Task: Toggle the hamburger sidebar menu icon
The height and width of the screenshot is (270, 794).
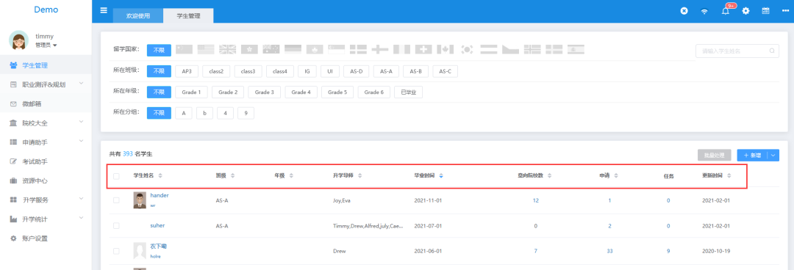Action: coord(104,10)
